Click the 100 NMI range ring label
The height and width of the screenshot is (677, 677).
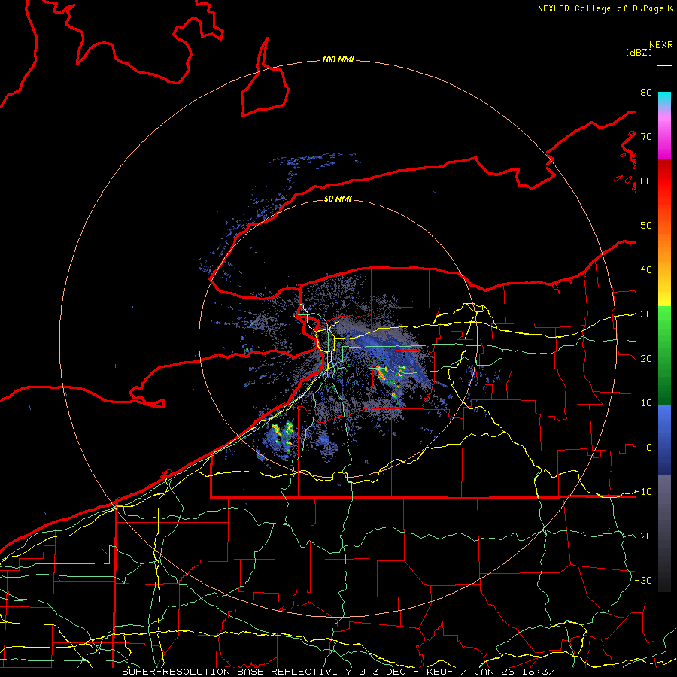(338, 59)
